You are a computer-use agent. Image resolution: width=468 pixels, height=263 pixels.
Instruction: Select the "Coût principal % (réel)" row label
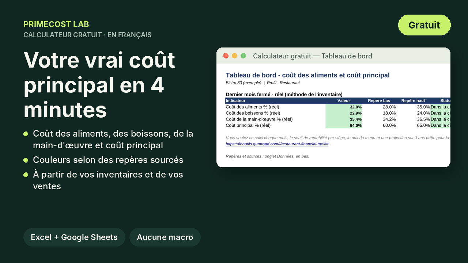(248, 125)
